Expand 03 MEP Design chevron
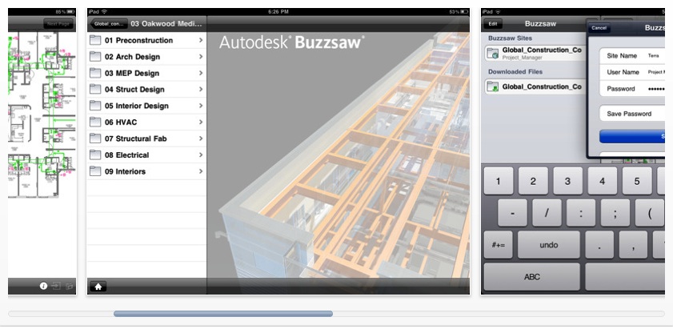673x333 pixels. pos(200,73)
